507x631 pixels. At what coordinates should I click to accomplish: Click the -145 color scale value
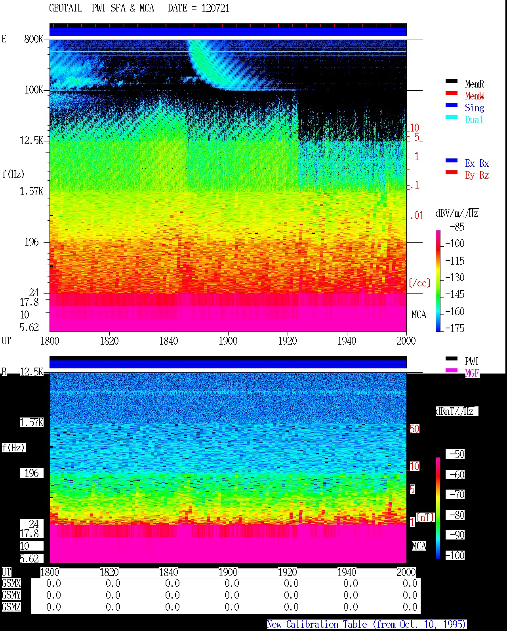point(455,294)
